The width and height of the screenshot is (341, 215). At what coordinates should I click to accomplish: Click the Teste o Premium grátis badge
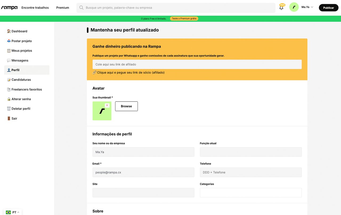click(184, 19)
